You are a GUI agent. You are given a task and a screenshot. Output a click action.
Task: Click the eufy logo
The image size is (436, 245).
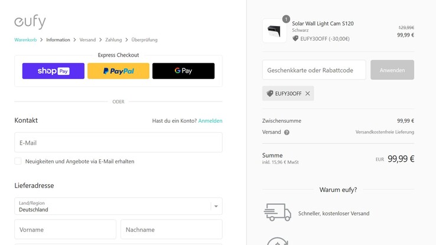click(x=30, y=22)
